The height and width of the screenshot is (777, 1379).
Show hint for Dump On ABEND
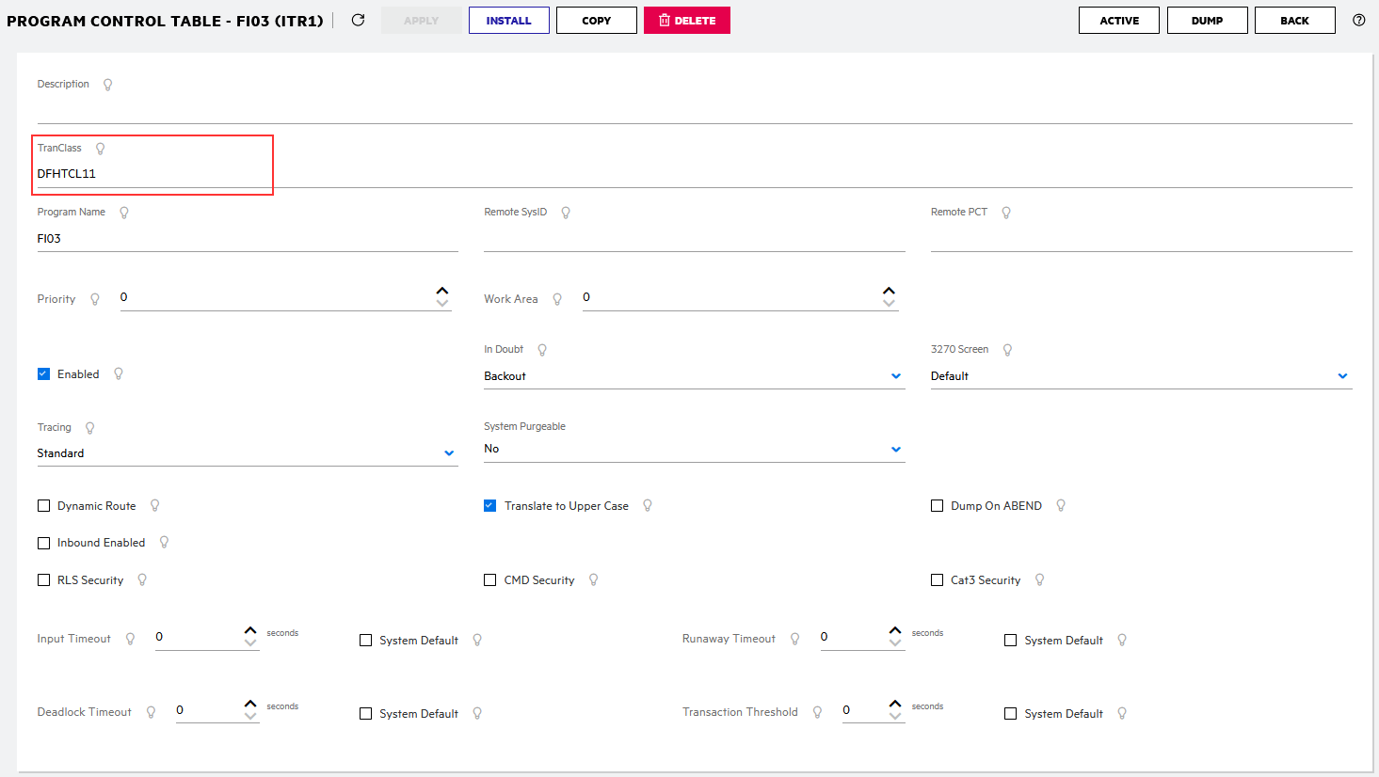[x=1061, y=505]
